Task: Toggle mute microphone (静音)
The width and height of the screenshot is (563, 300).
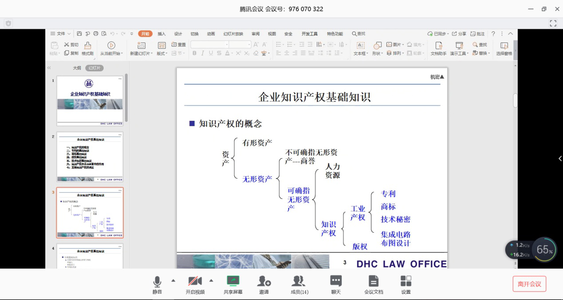Action: point(157,284)
